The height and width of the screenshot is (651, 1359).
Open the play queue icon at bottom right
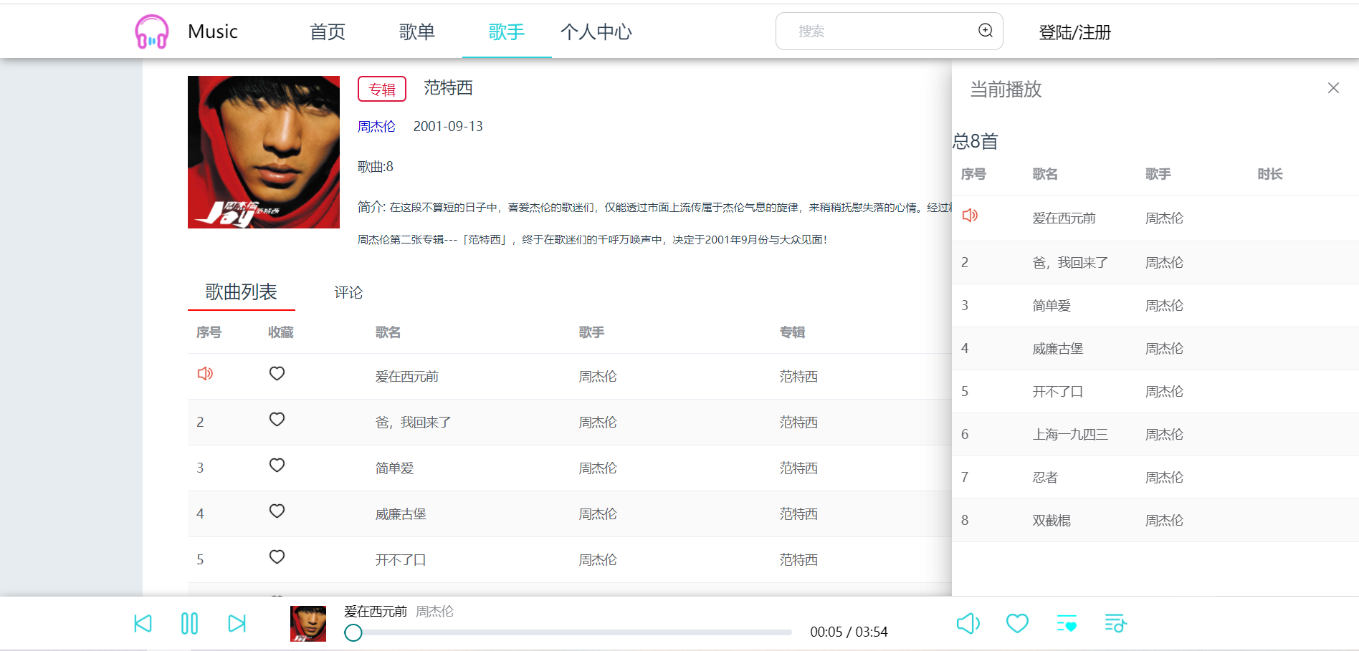[1115, 623]
